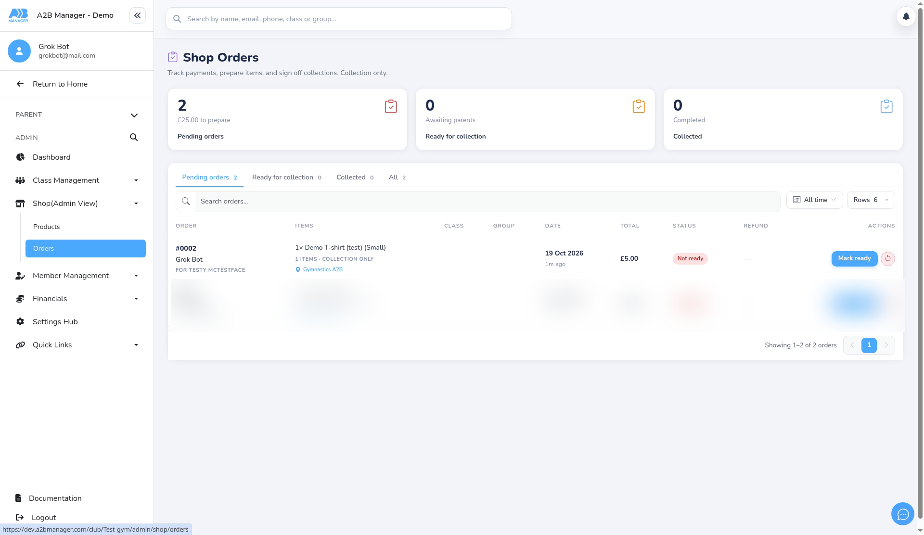This screenshot has height=535, width=924.
Task: Switch to Collected tab
Action: 355,178
